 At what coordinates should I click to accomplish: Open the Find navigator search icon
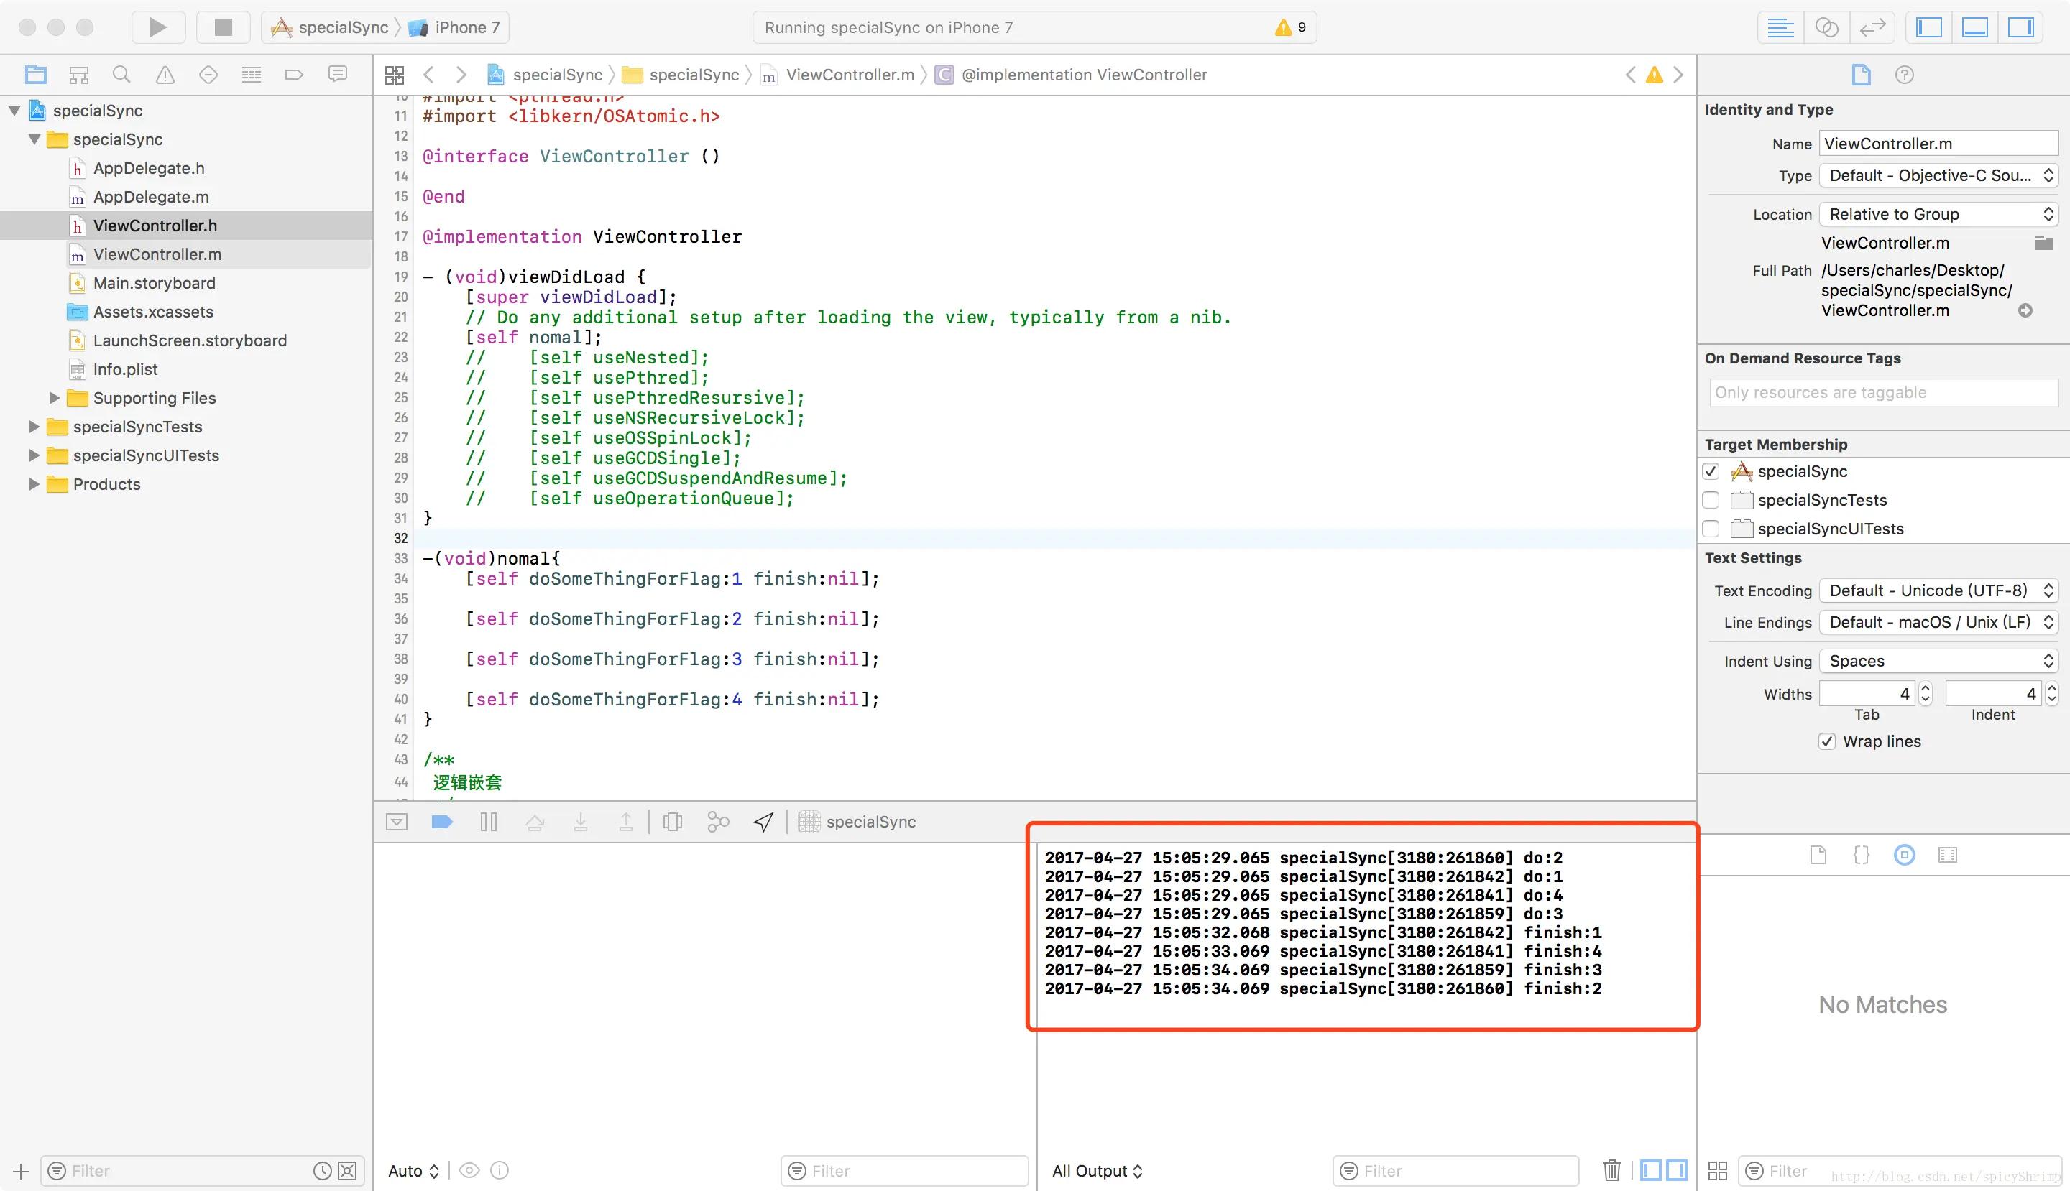coord(121,75)
